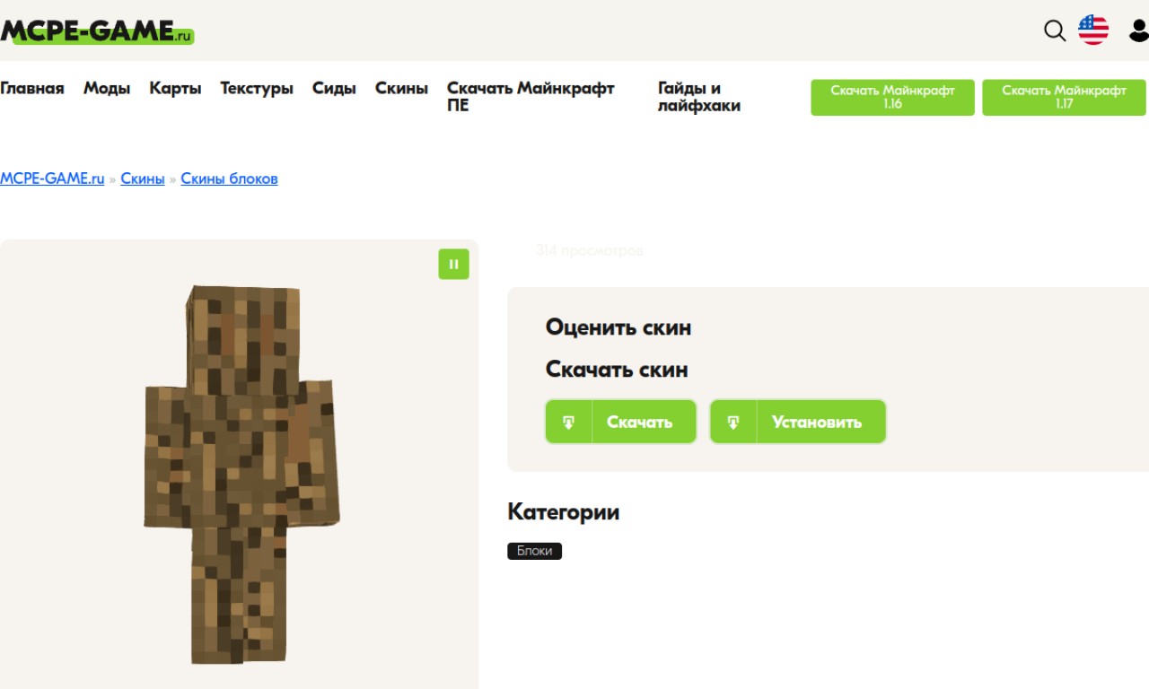Go to the Моды section
Image resolution: width=1149 pixels, height=689 pixels.
click(107, 88)
